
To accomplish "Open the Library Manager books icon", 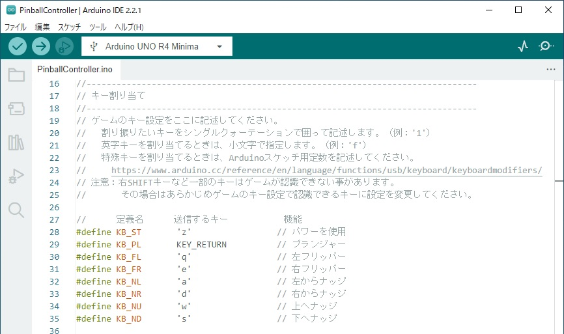I will coord(16,143).
